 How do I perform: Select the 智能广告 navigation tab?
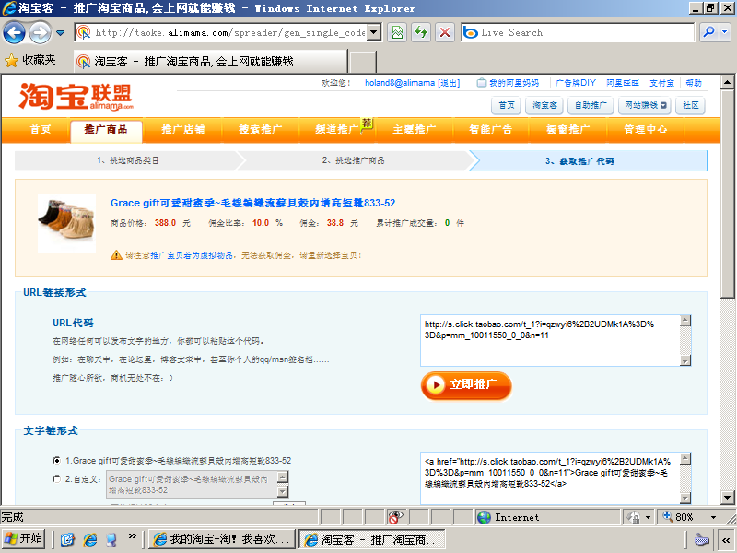coord(490,129)
